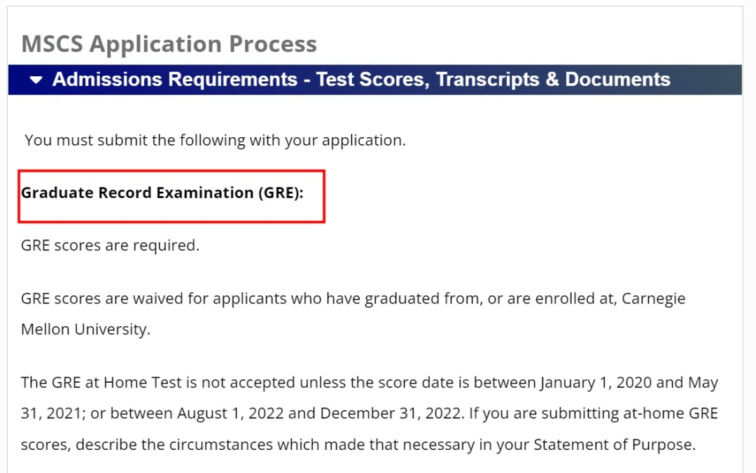This screenshot has height=473, width=756.
Task: Click the MSCS Application Process heading
Action: pos(169,44)
